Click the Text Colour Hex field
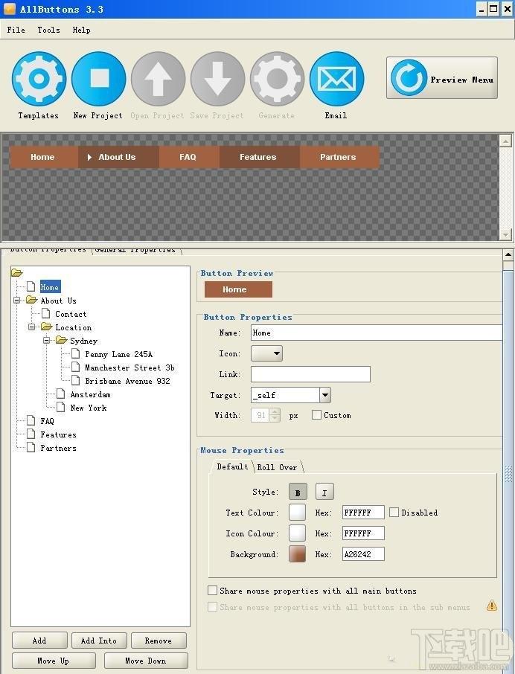The height and width of the screenshot is (674, 515). pyautogui.click(x=363, y=513)
